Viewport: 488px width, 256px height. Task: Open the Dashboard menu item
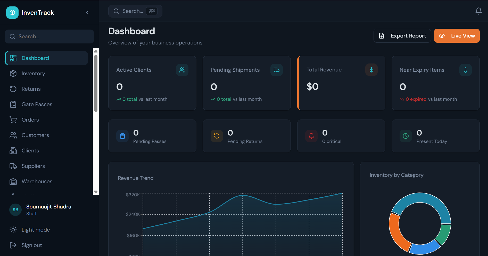[x=35, y=58]
